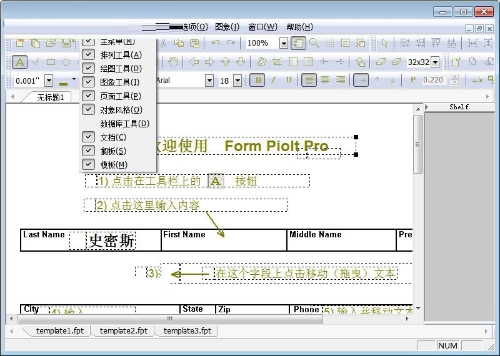
Task: Open the font size 18 dropdown
Action: click(237, 81)
